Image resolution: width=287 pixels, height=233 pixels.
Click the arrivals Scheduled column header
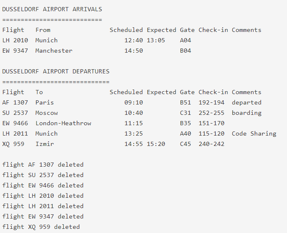pos(126,30)
